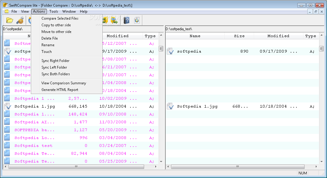Screen dimensions: 327x178
Task: Click the document icon left of File menu
Action: 7,11
